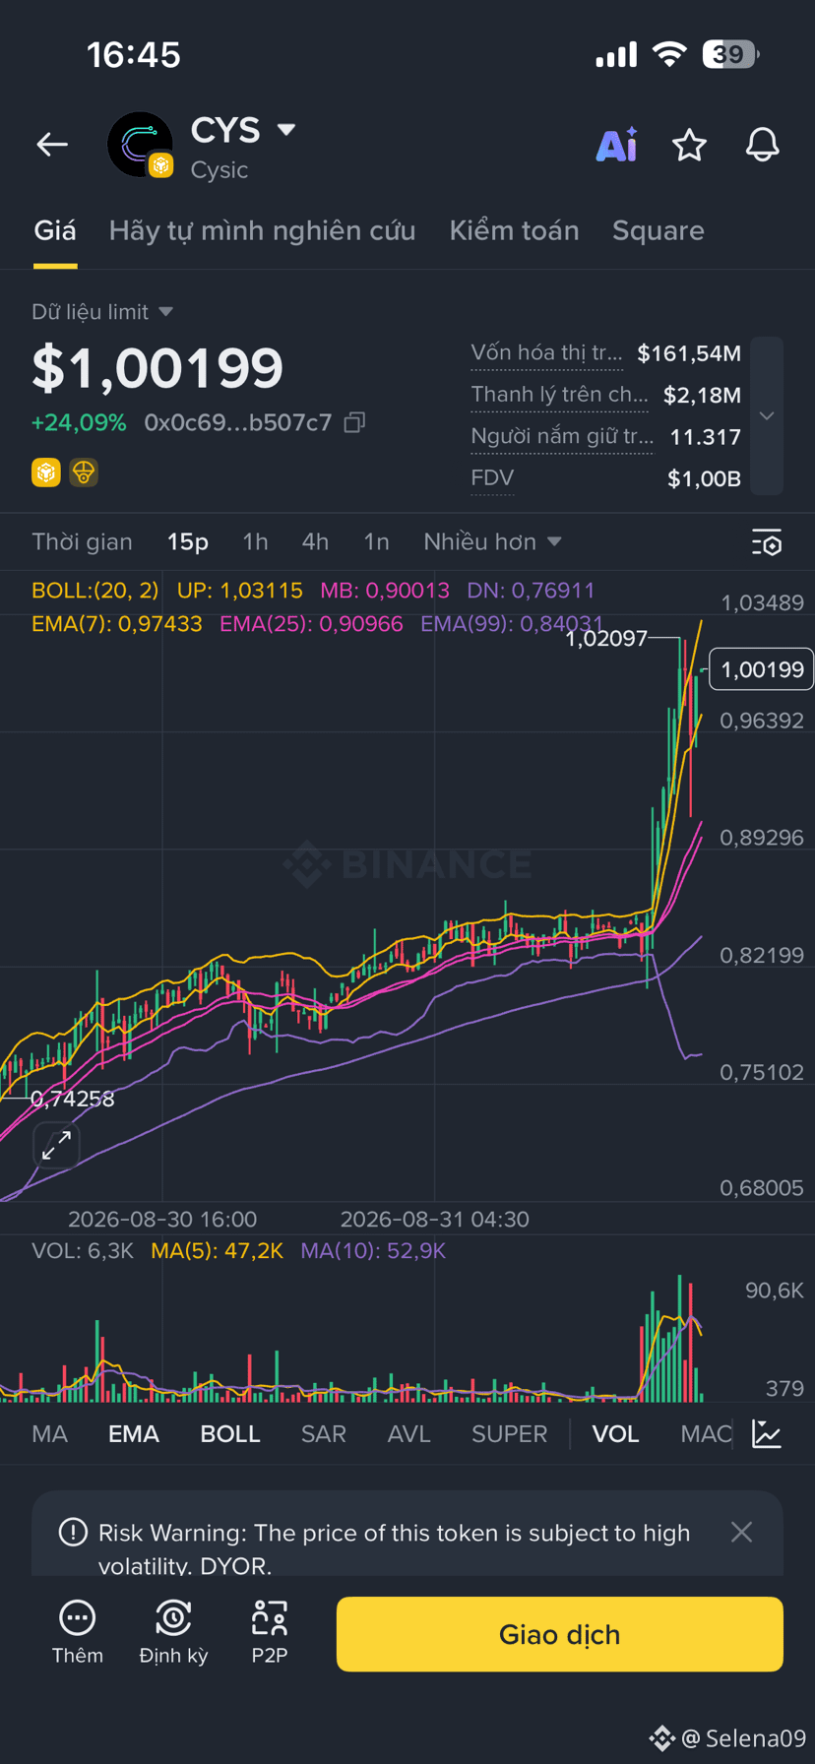Switch to the Giá tab

(55, 230)
